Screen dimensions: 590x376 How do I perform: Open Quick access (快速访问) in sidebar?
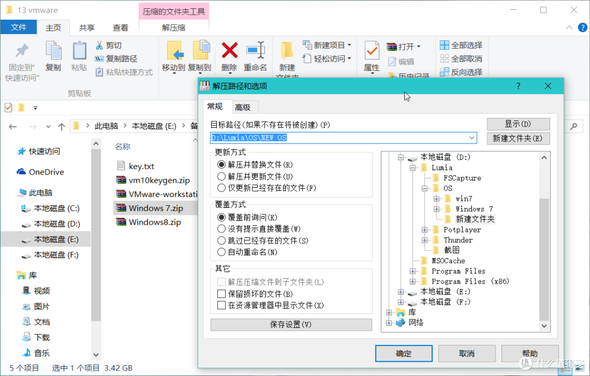38,151
